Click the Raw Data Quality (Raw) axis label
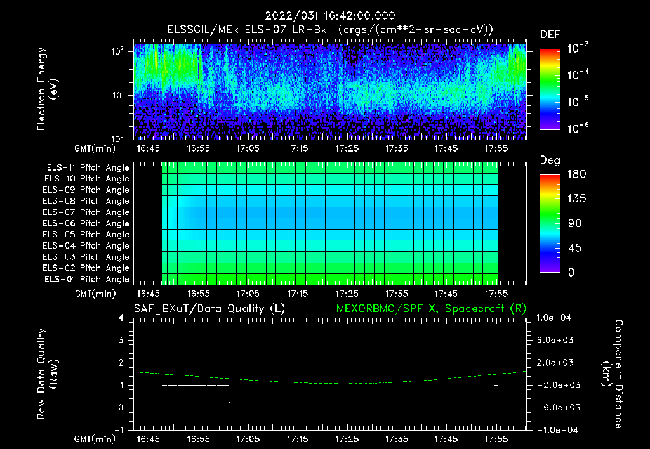The height and width of the screenshot is (449, 650). pyautogui.click(x=47, y=374)
